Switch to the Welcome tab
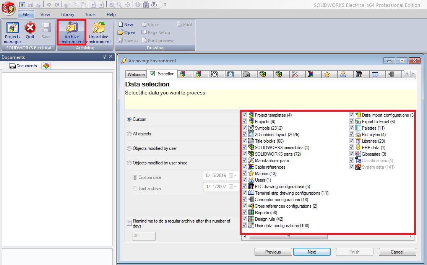The height and width of the screenshot is (265, 427). [136, 74]
